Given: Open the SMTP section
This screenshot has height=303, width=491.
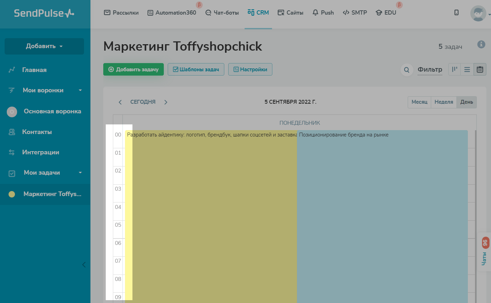Looking at the screenshot, I should click(355, 12).
